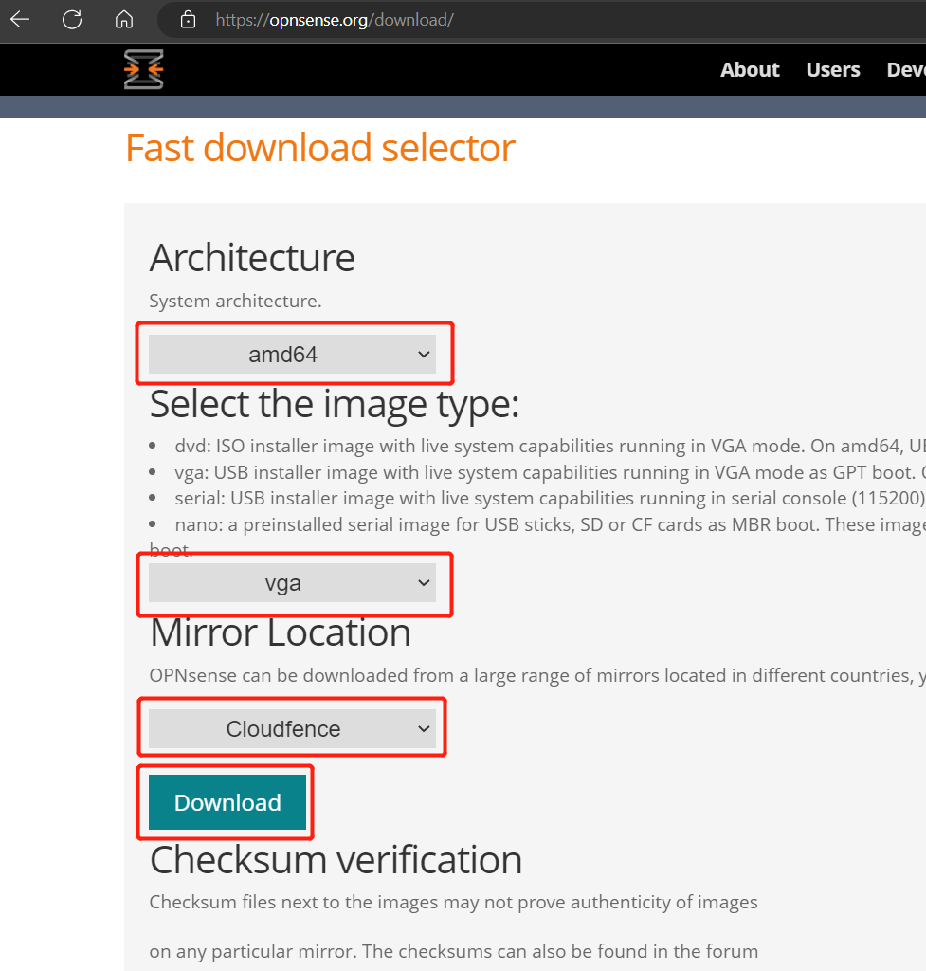Open the Users menu item
This screenshot has width=926, height=971.
pos(832,69)
